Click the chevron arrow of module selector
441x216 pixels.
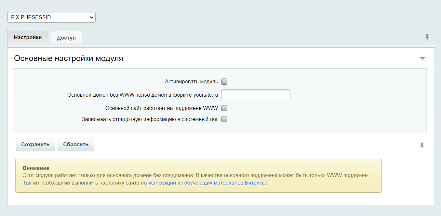tap(91, 18)
